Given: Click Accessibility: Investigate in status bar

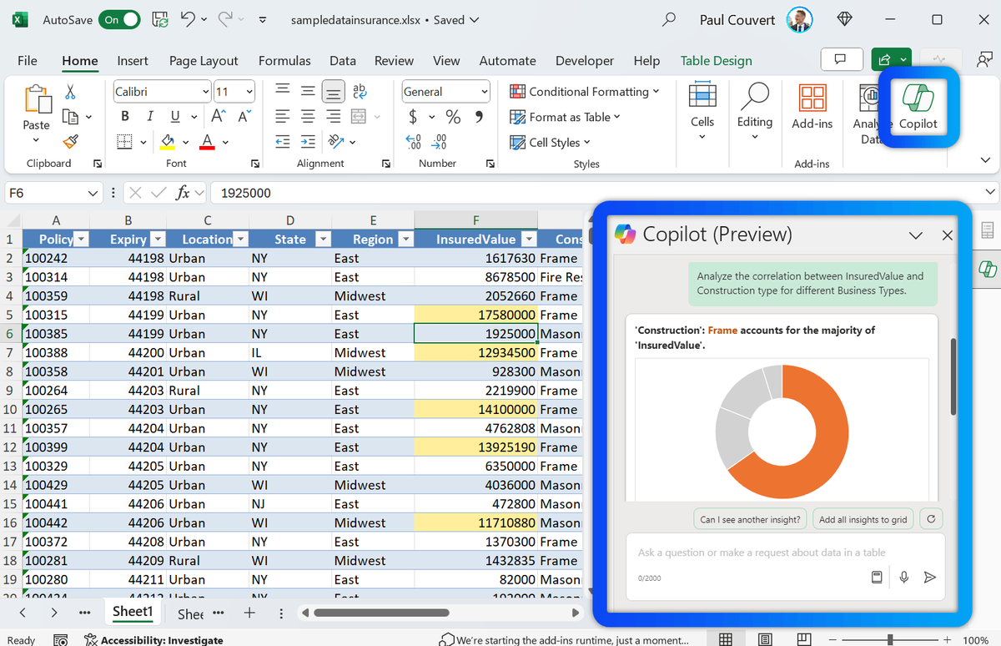Looking at the screenshot, I should click(x=153, y=640).
